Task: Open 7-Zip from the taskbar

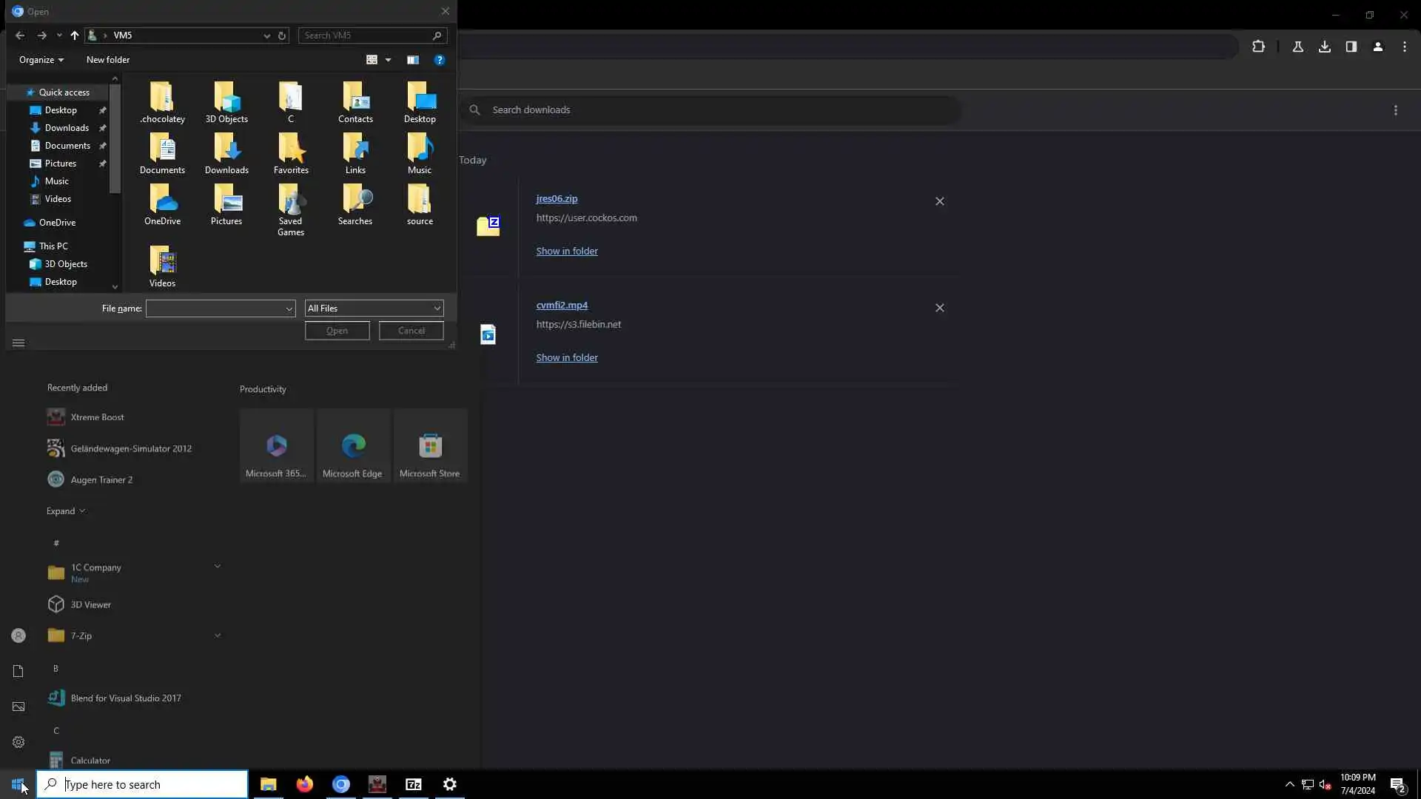Action: click(x=414, y=784)
